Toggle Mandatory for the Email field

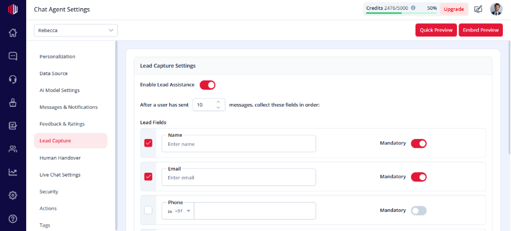[x=419, y=177]
